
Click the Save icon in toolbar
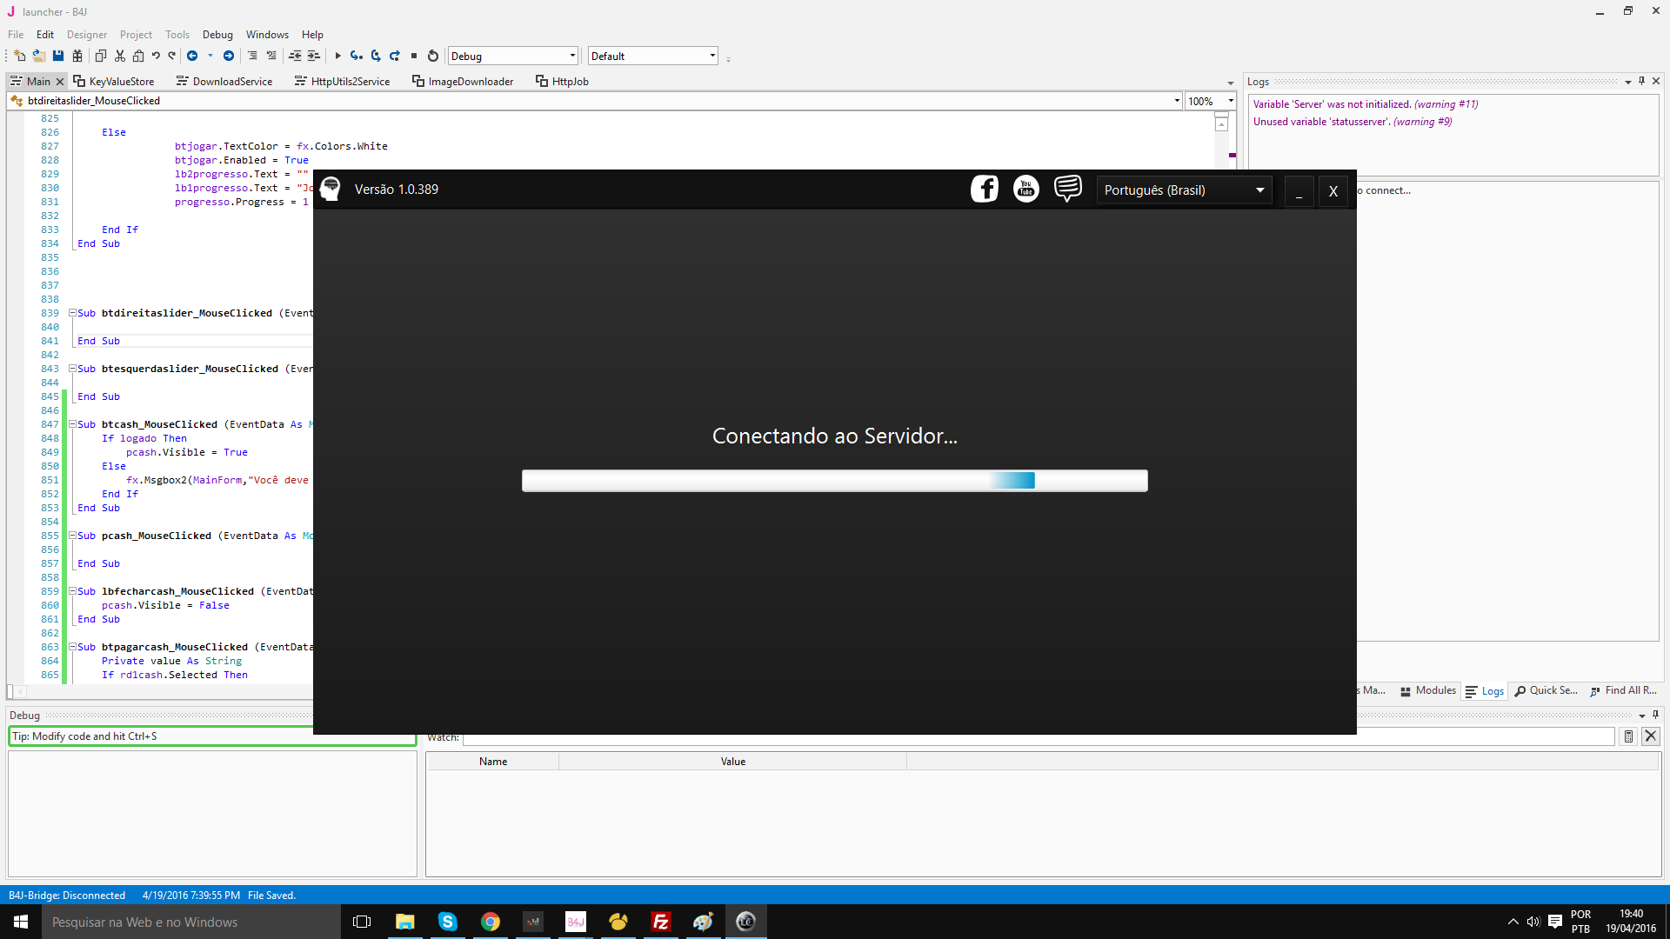coord(58,56)
